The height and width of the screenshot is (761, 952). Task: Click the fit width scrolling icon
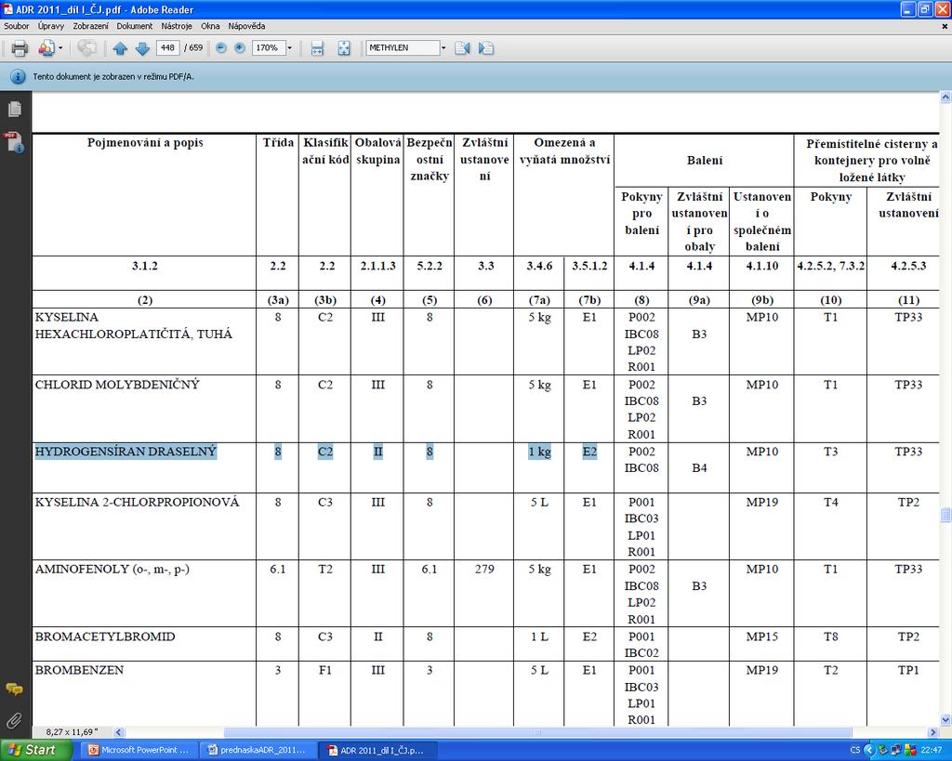click(317, 48)
